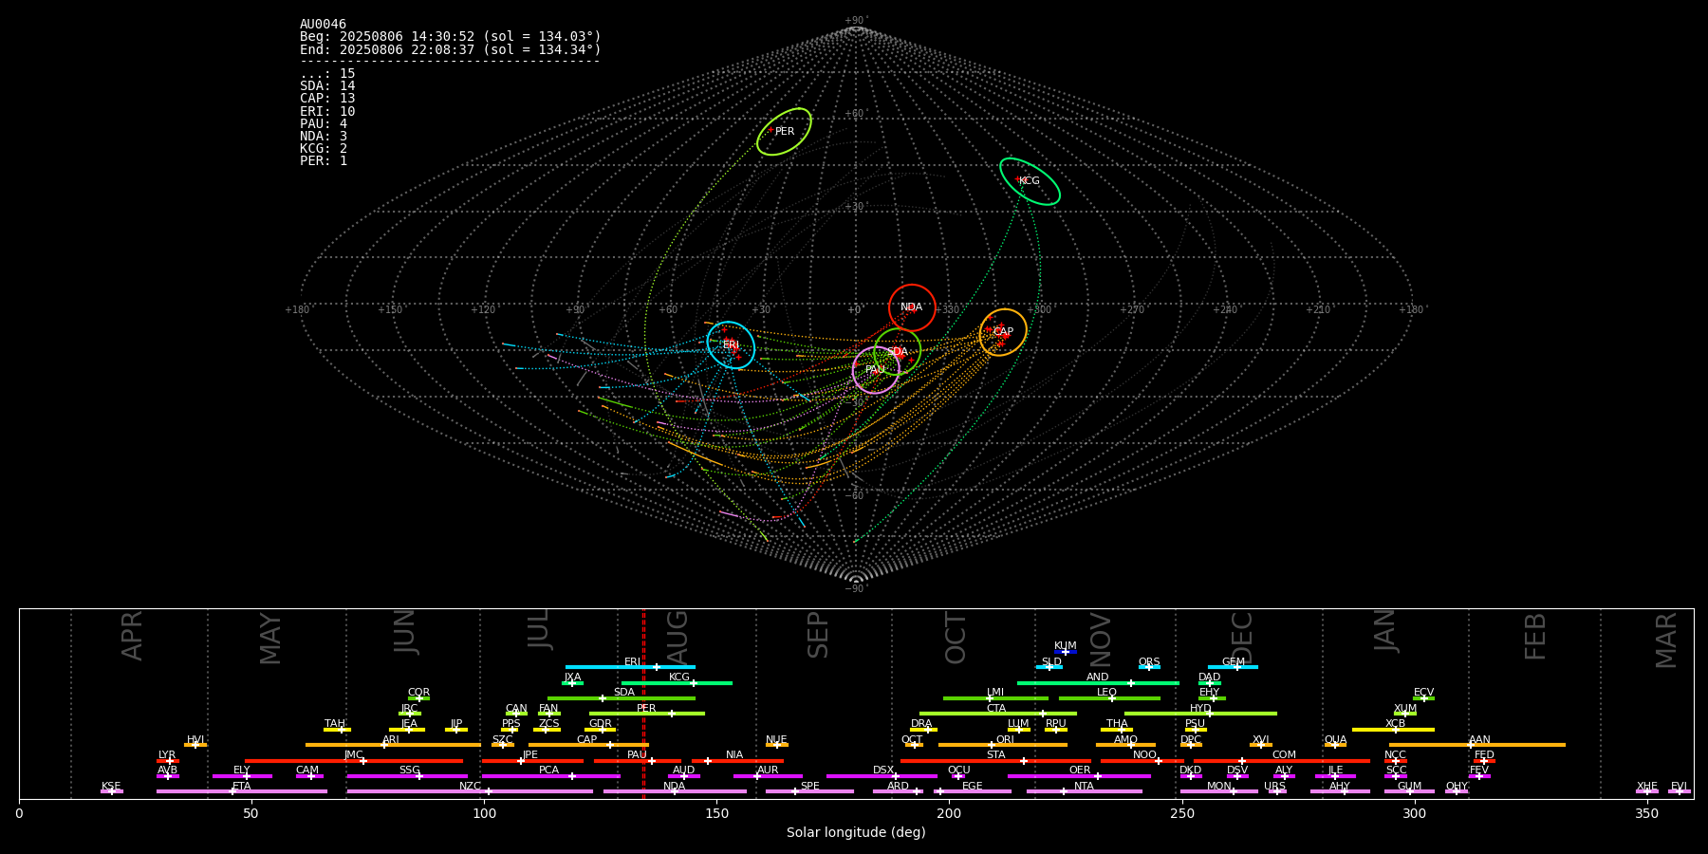Click the 300 tick on the longitude axis
This screenshot has height=854, width=1708.
[1414, 813]
